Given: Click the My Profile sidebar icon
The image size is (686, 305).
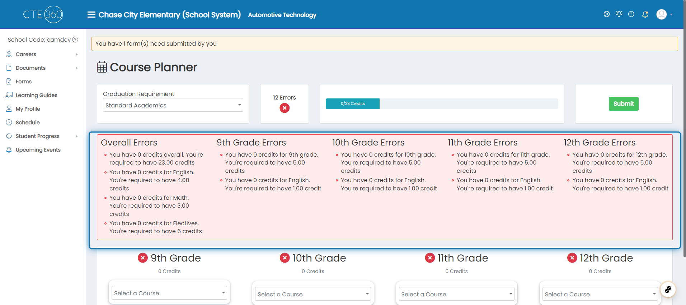Looking at the screenshot, I should point(9,109).
